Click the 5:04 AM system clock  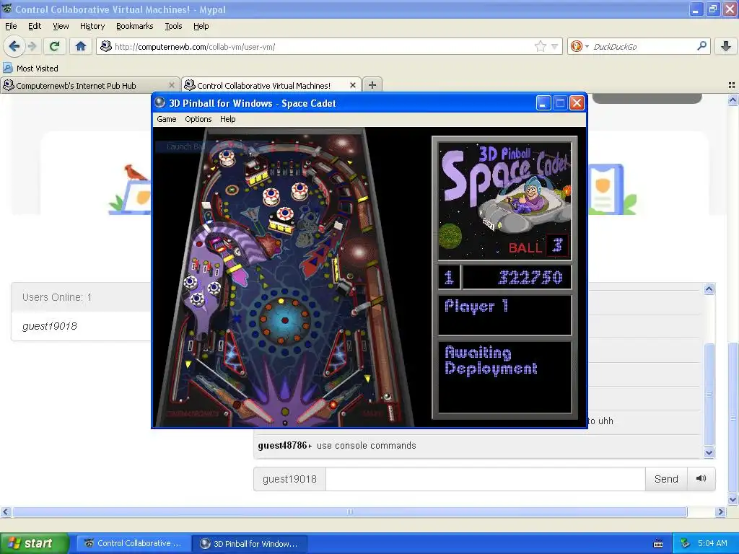712,543
